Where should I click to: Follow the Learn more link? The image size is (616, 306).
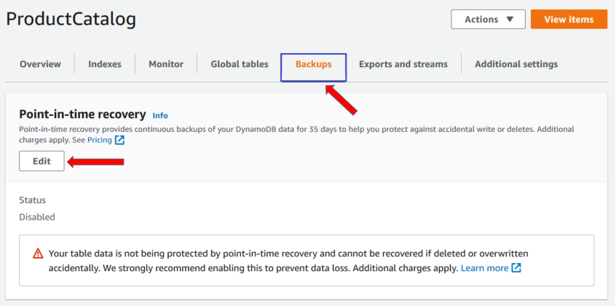484,268
